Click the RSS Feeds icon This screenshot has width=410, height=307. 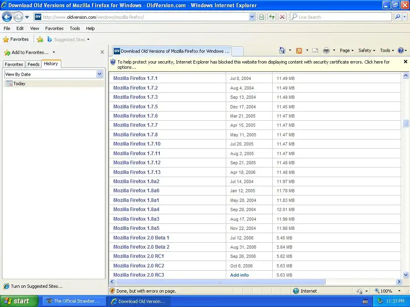(299, 51)
